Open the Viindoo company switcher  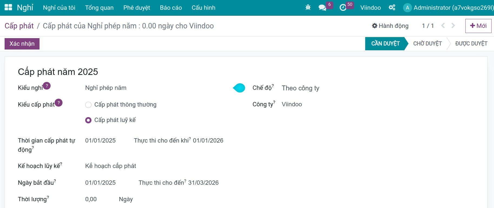(x=371, y=8)
